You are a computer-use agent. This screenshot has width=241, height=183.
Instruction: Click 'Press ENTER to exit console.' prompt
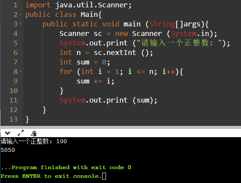[51, 176]
